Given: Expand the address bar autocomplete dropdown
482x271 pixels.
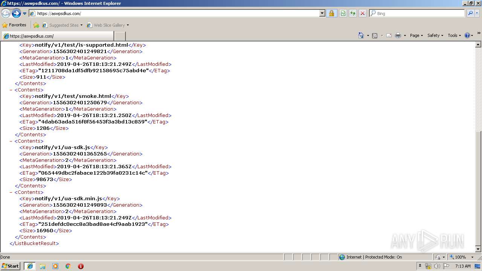Looking at the screenshot, I should click(322, 13).
